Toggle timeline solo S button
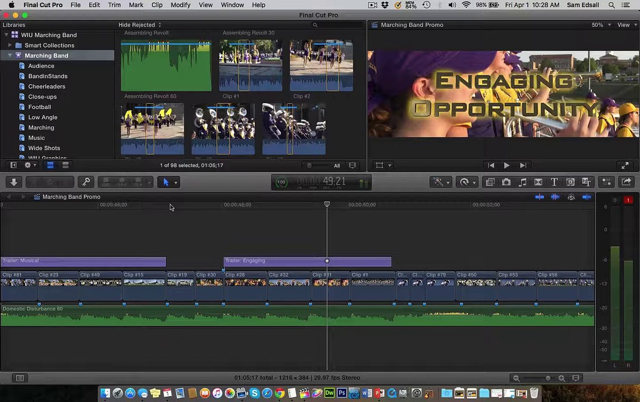640x402 pixels. click(x=571, y=197)
